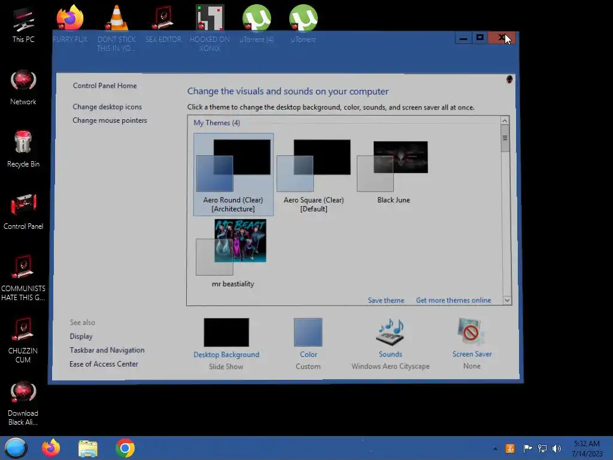
Task: Click Change mouse pointers
Action: [110, 120]
